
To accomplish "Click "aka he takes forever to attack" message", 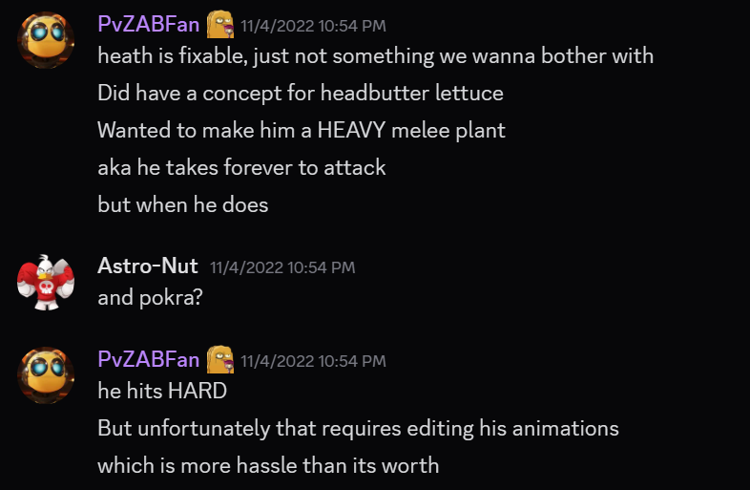I will [241, 167].
